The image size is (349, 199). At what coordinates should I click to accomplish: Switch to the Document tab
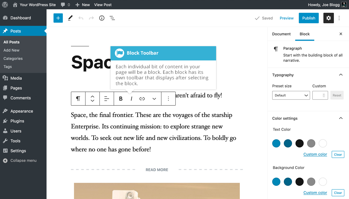point(281,34)
